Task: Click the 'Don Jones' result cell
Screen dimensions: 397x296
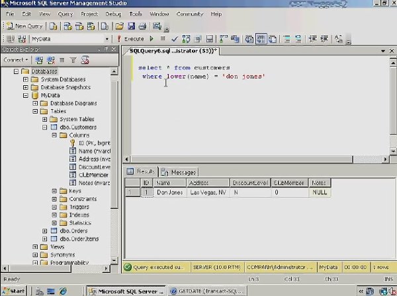Action: 170,192
